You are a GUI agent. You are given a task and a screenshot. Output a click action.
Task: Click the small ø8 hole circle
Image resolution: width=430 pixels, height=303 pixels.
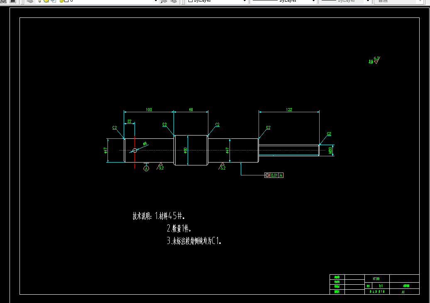[134, 150]
